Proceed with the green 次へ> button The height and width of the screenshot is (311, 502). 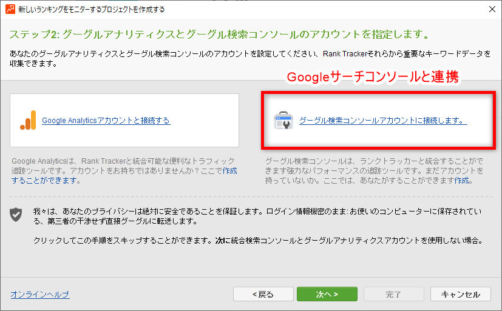327,294
